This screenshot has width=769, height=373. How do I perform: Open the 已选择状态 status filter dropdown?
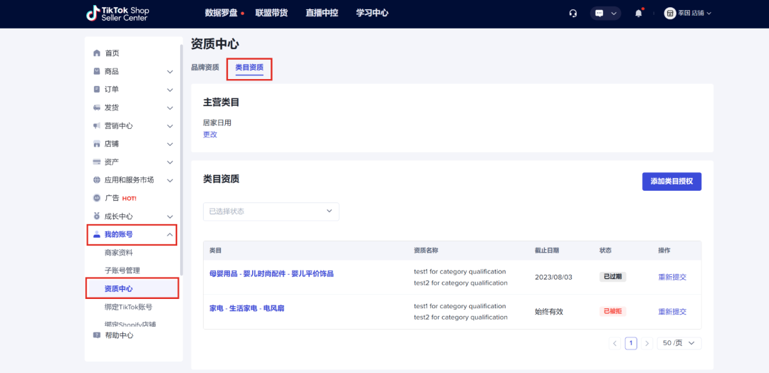tap(271, 211)
